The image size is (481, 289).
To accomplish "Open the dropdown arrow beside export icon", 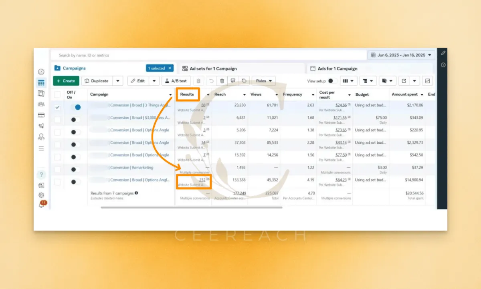I will (414, 81).
